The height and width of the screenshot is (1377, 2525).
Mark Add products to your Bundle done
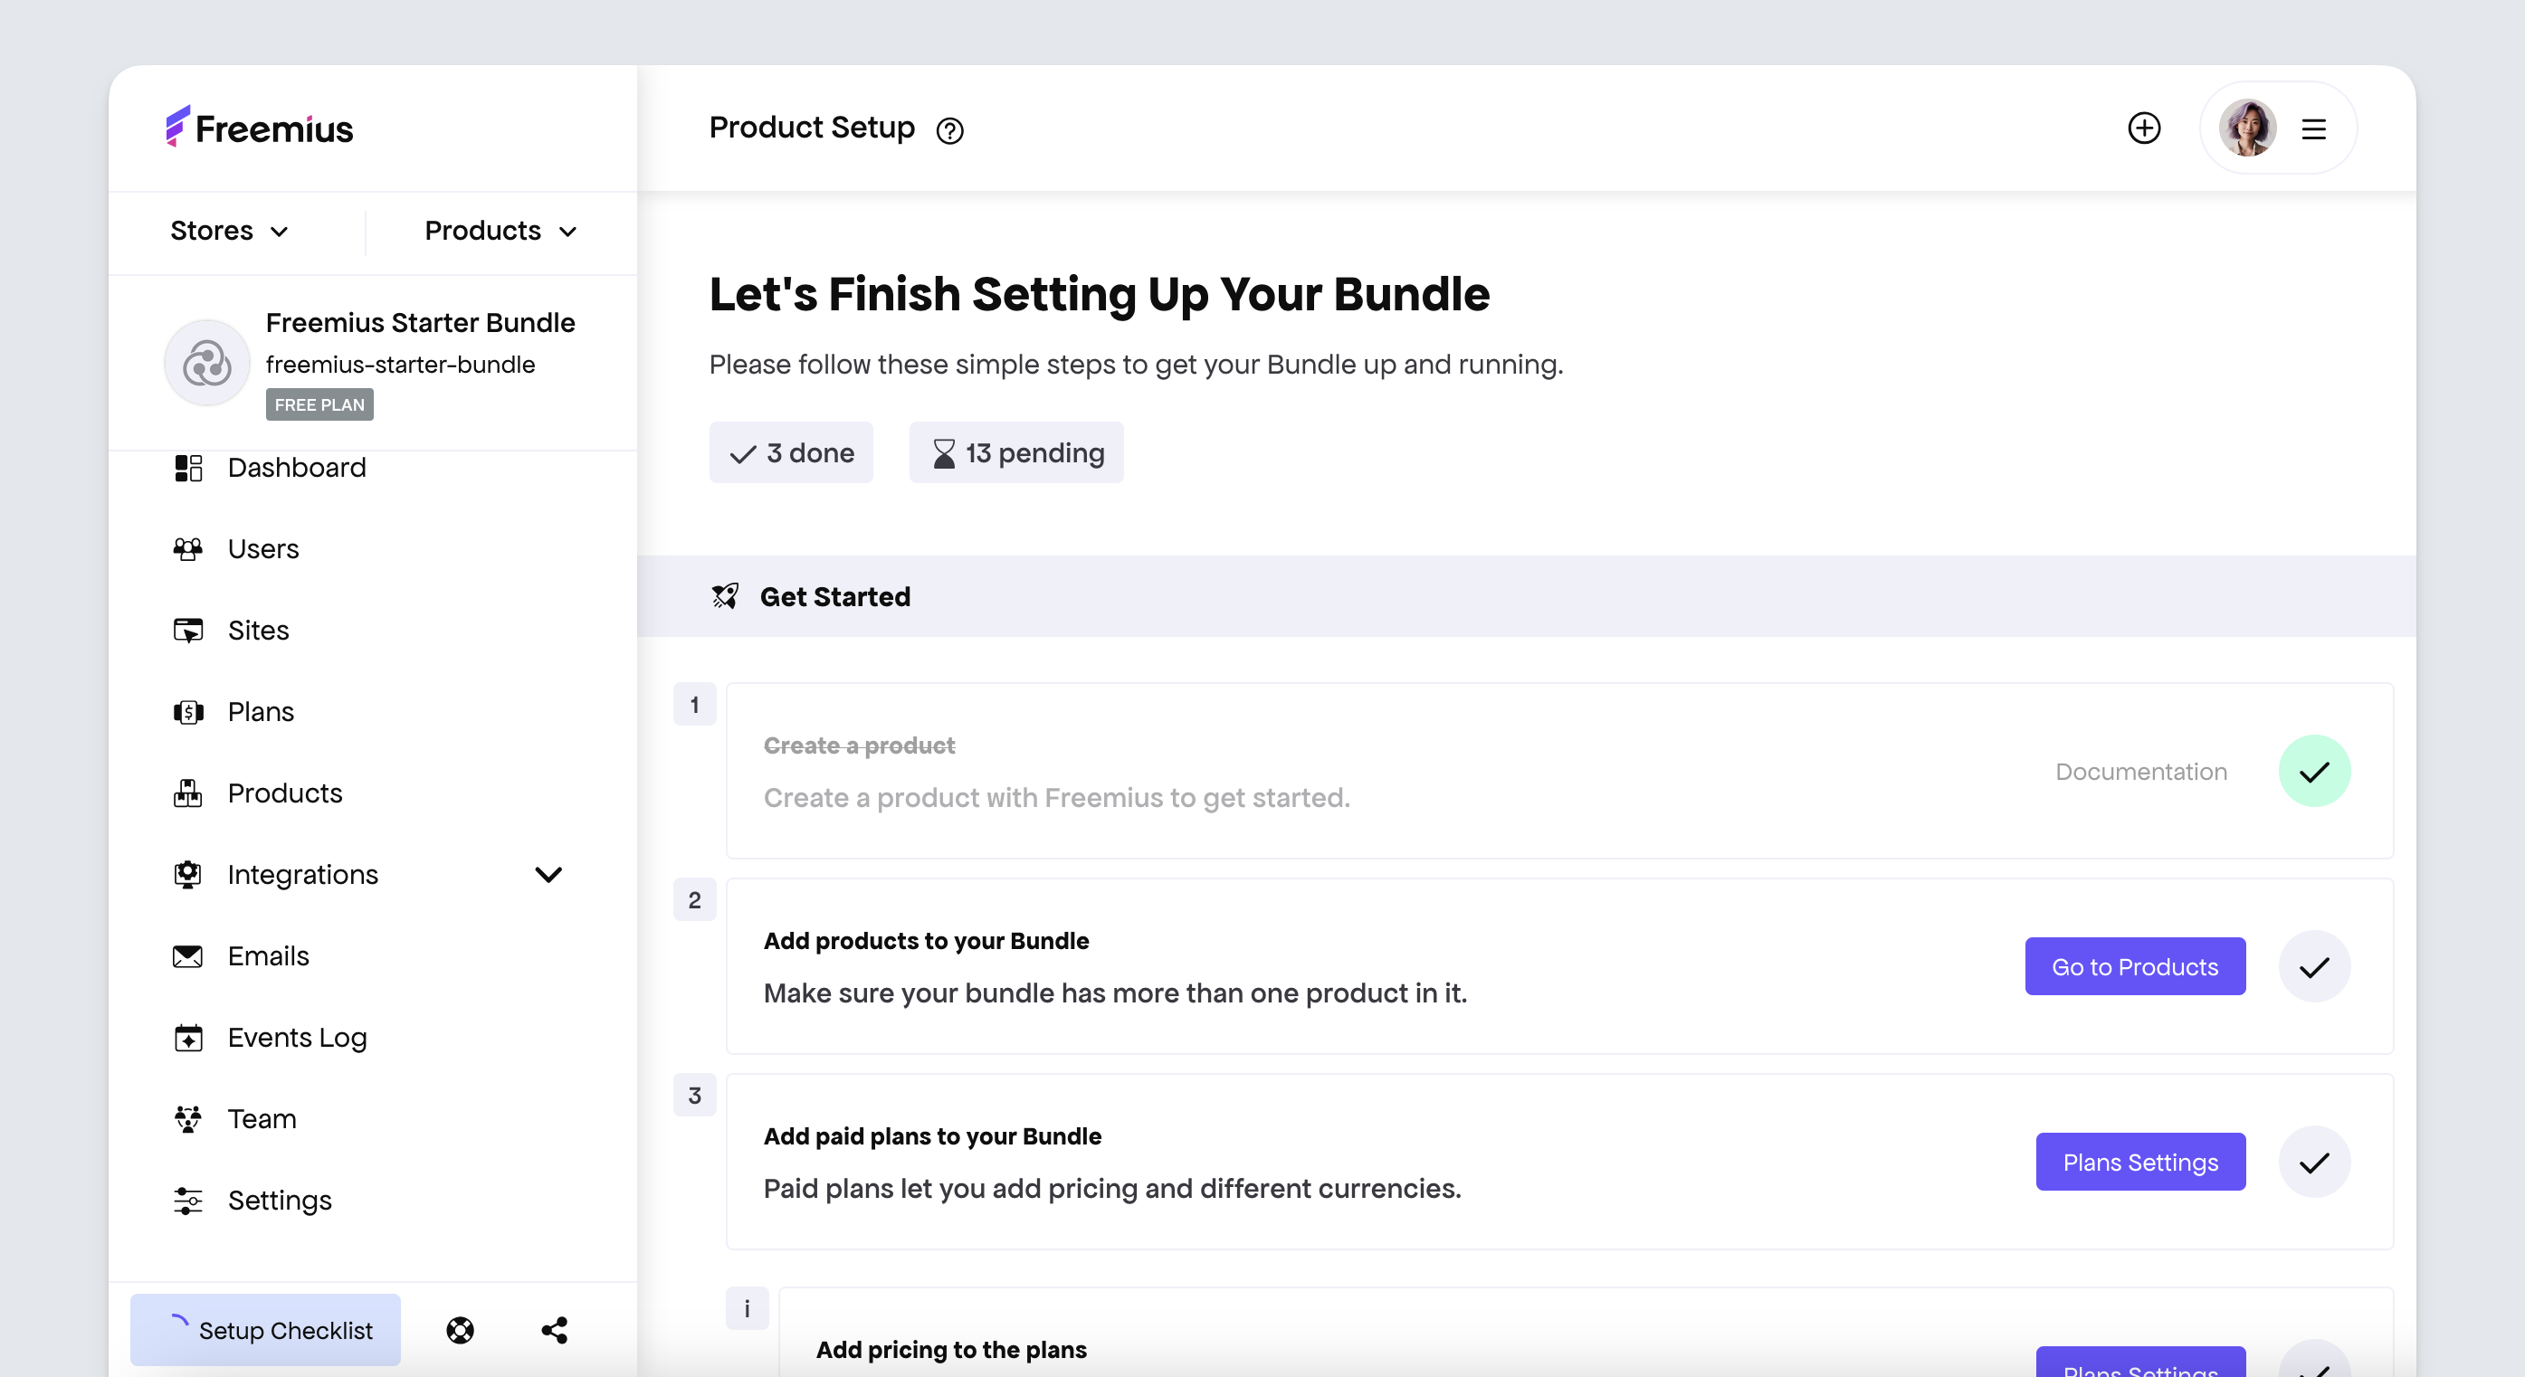pos(2314,967)
